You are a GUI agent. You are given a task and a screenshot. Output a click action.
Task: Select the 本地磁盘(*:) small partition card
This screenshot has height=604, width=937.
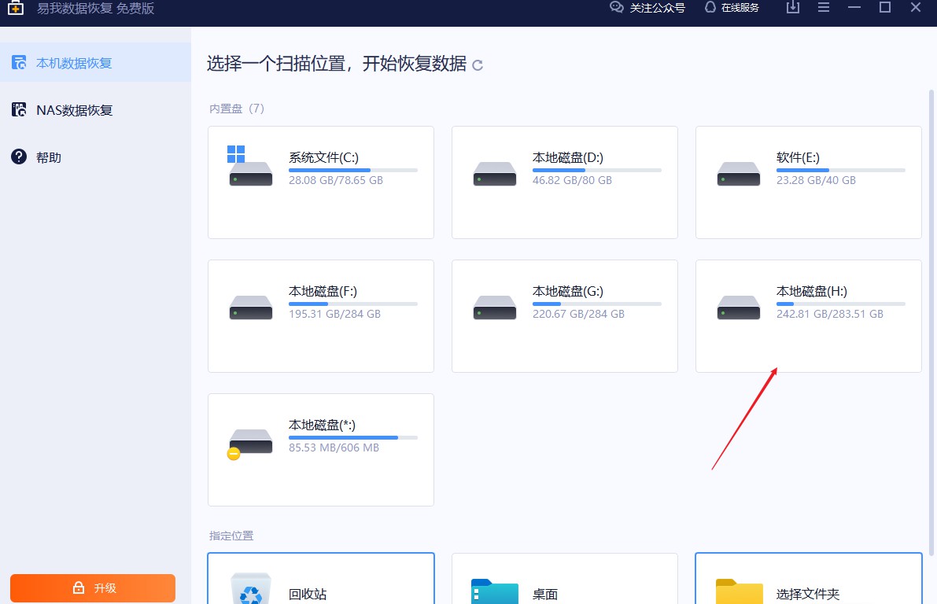coord(320,449)
